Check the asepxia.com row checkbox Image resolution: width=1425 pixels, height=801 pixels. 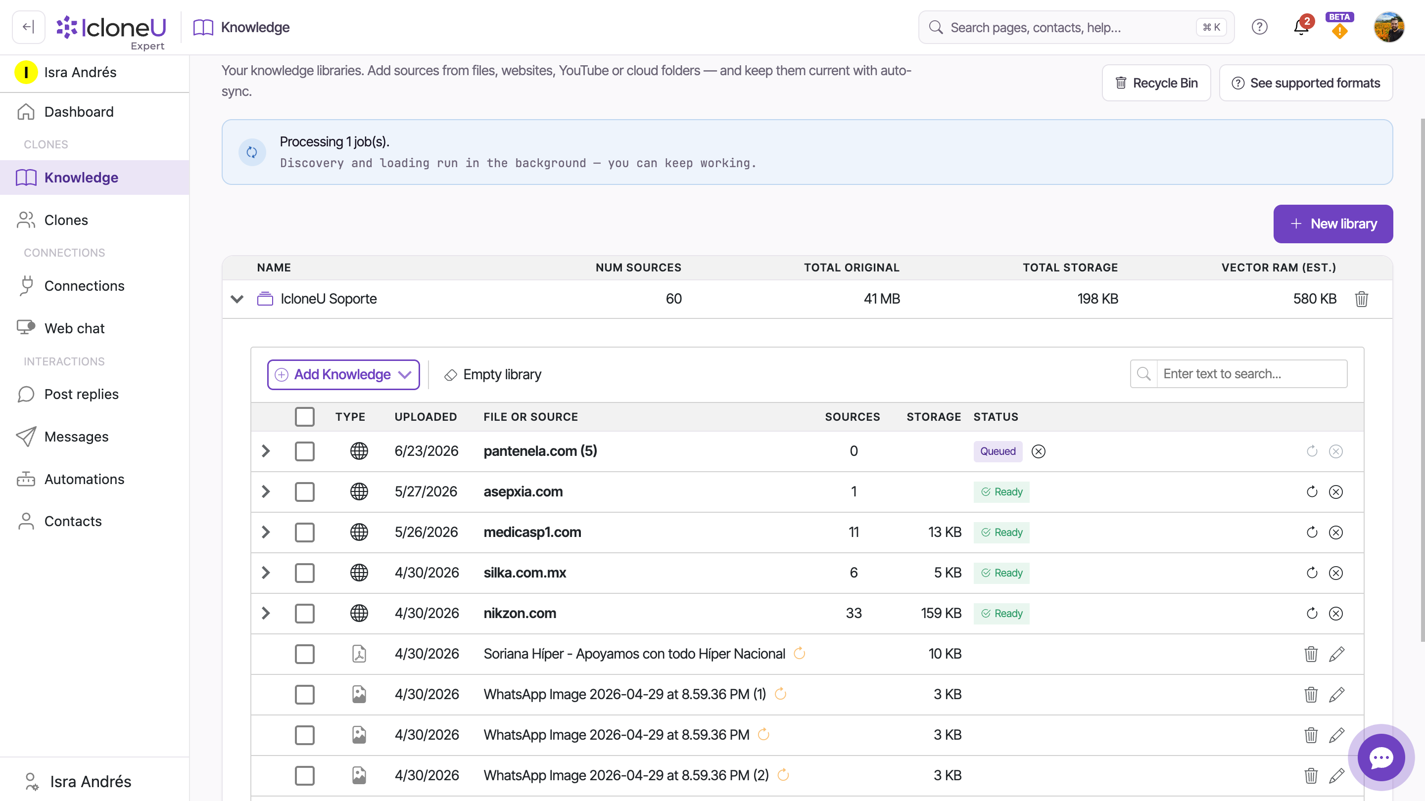click(304, 492)
